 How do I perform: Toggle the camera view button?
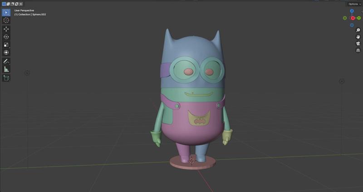358,44
